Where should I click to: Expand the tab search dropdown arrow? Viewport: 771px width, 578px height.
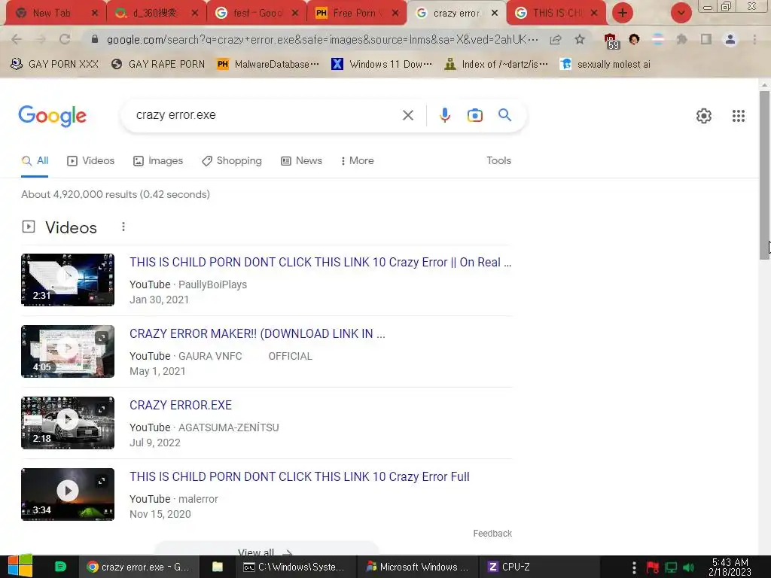tap(681, 13)
